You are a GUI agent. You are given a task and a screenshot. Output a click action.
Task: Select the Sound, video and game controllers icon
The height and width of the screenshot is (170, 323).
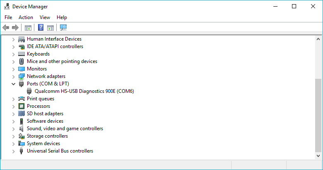click(22, 129)
